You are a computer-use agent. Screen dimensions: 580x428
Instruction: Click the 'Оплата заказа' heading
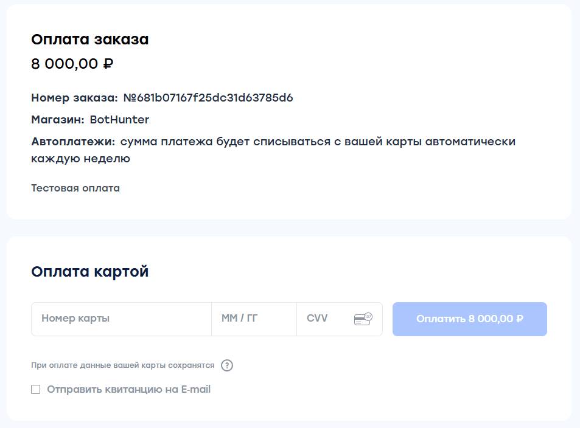coord(89,38)
